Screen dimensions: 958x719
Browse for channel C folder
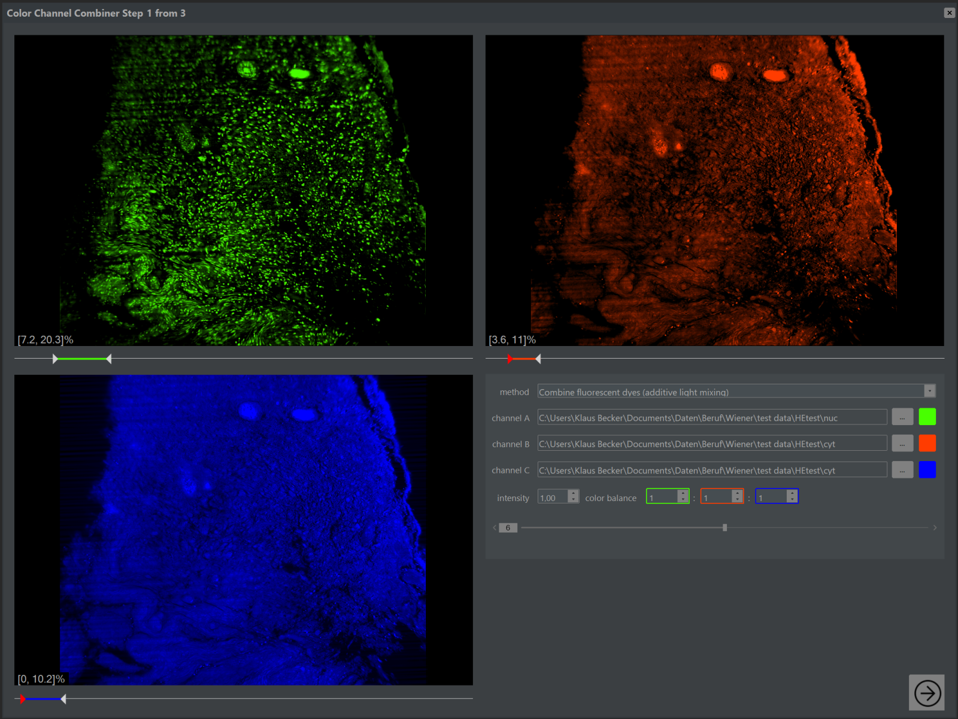(x=902, y=470)
